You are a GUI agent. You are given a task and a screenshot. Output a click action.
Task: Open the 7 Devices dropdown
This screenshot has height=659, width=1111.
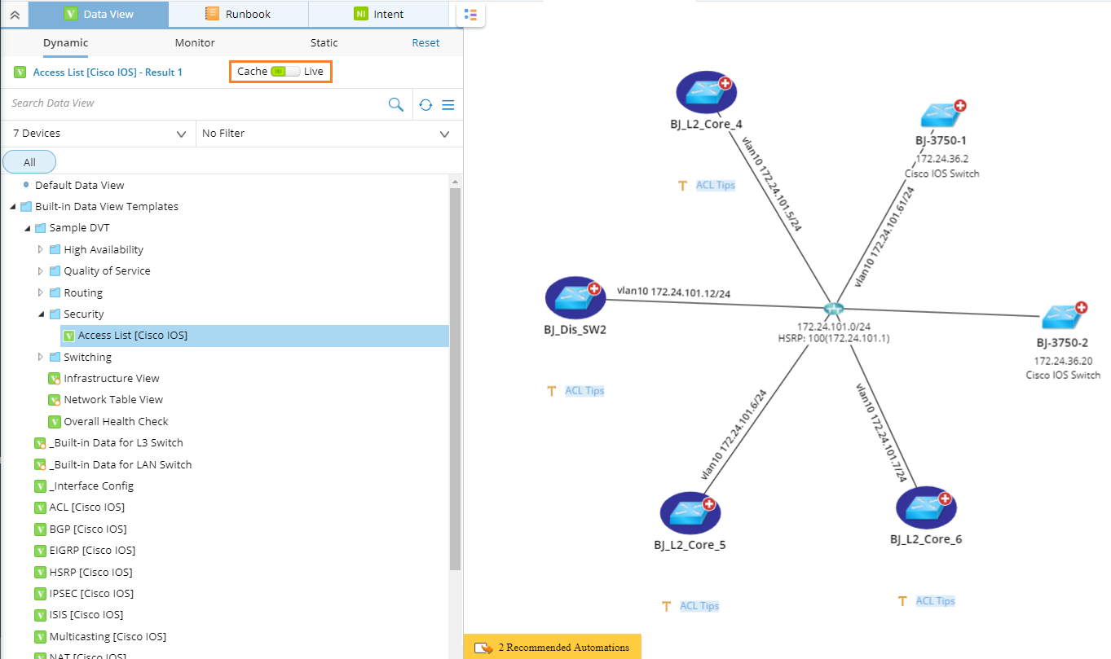click(x=98, y=133)
